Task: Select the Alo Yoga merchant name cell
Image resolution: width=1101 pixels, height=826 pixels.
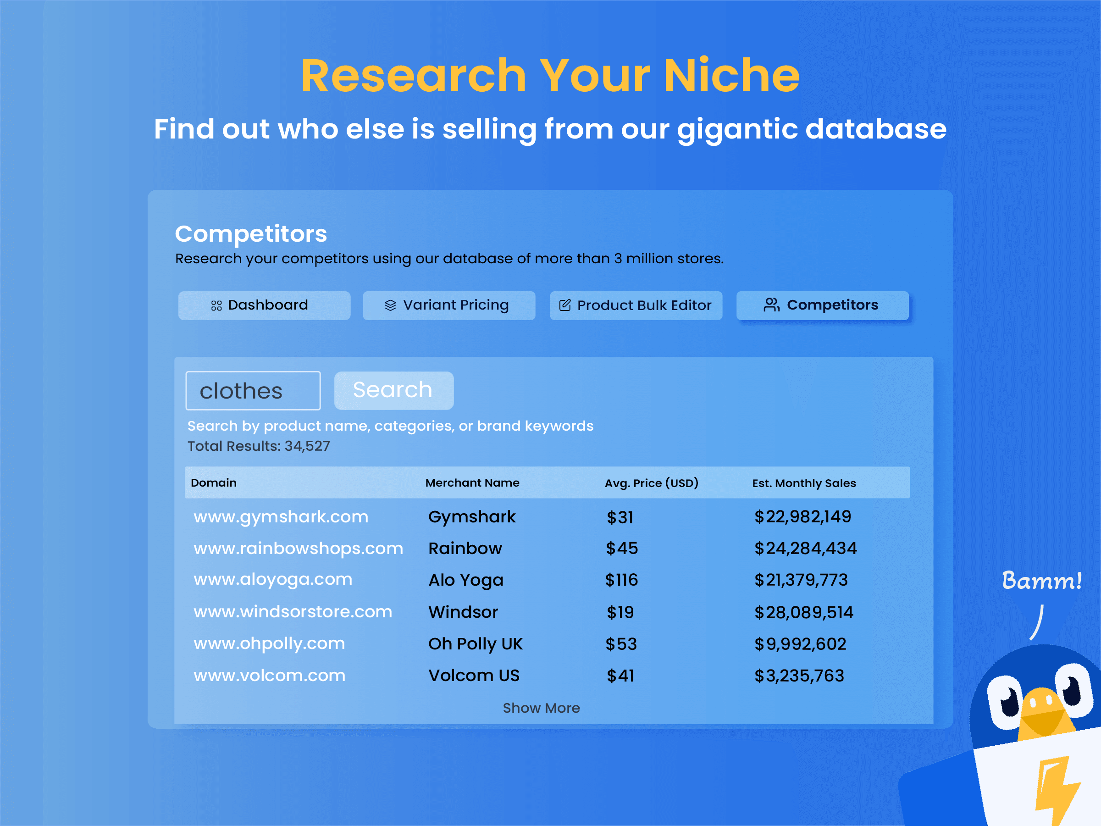Action: [466, 581]
